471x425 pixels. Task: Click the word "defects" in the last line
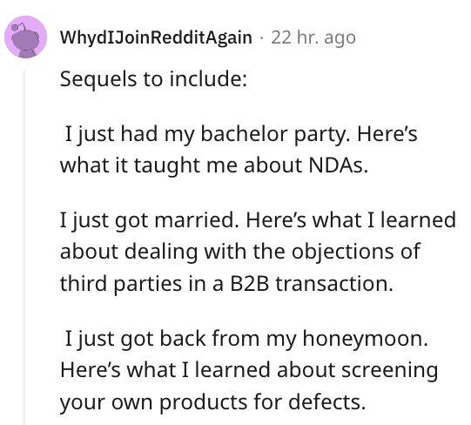click(x=327, y=401)
